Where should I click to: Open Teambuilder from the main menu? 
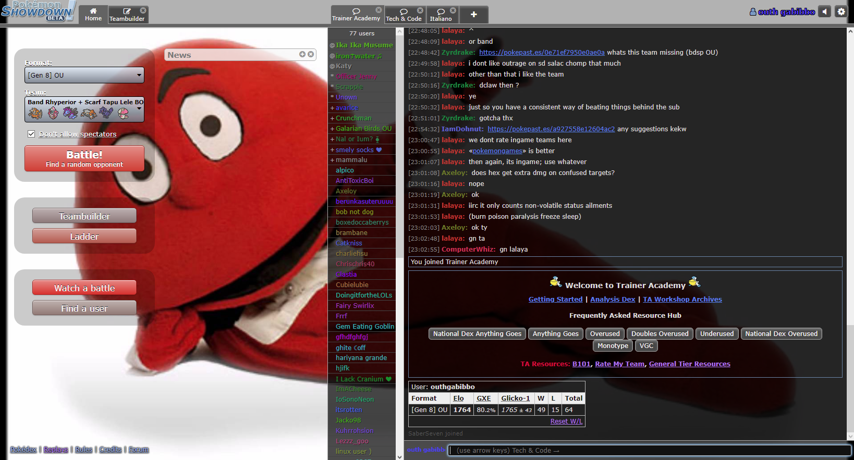[x=84, y=216]
